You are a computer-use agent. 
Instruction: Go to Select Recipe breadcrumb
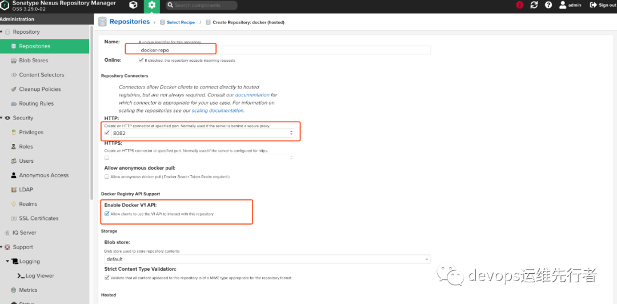[x=181, y=22]
